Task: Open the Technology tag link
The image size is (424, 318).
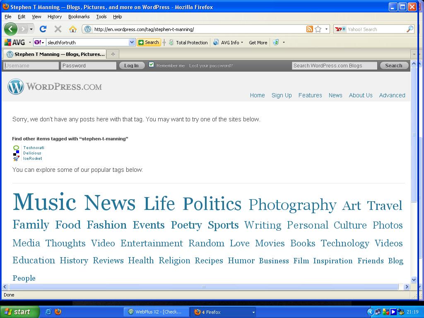Action: point(345,243)
